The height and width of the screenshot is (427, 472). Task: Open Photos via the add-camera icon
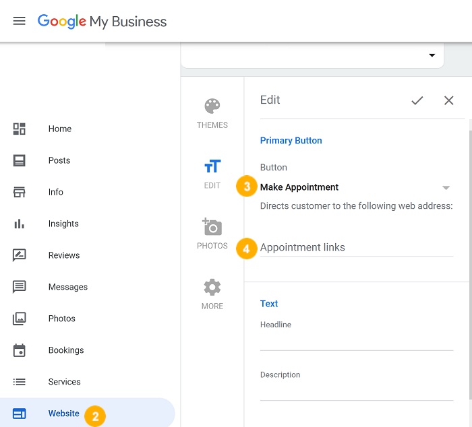[x=212, y=226]
